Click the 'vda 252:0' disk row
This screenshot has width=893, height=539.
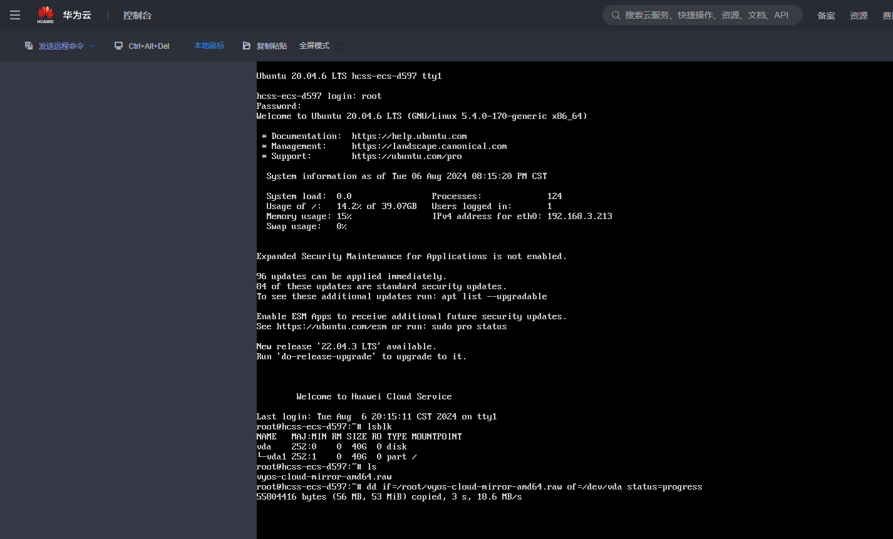[x=331, y=446]
